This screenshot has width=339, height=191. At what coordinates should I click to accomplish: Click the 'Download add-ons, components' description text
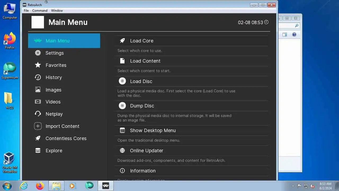pyautogui.click(x=171, y=160)
